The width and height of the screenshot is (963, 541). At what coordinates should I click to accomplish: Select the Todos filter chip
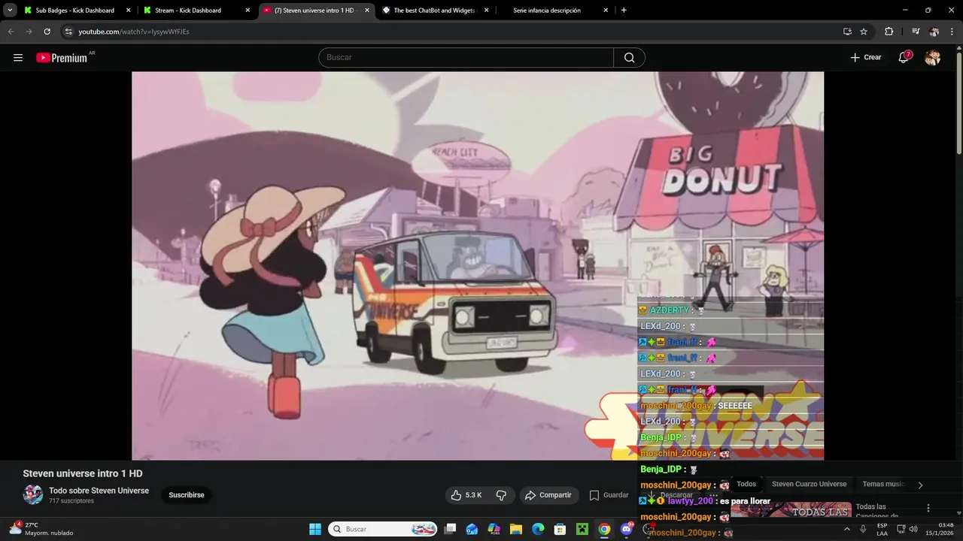pos(746,485)
